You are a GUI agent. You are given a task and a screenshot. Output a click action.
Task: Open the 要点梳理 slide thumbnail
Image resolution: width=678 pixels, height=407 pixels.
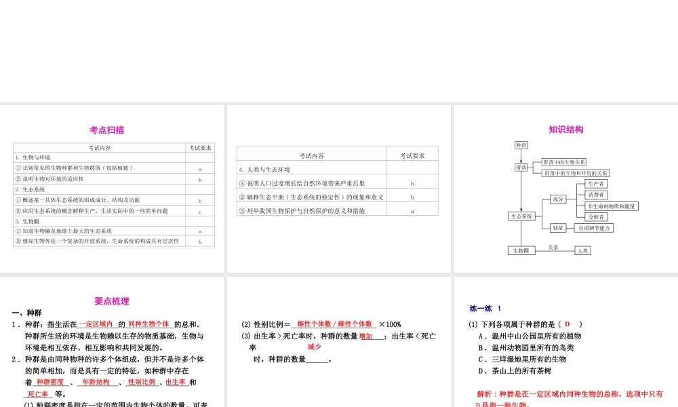112,342
